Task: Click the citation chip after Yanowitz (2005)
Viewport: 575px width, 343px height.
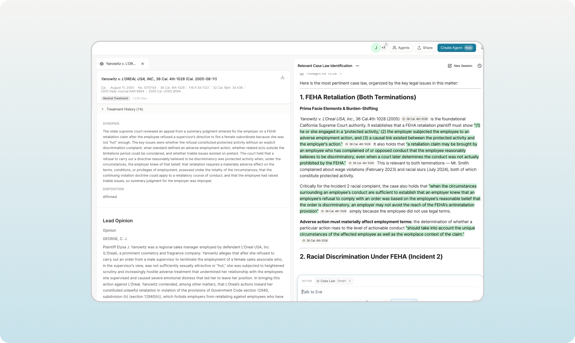Action: 415,119
